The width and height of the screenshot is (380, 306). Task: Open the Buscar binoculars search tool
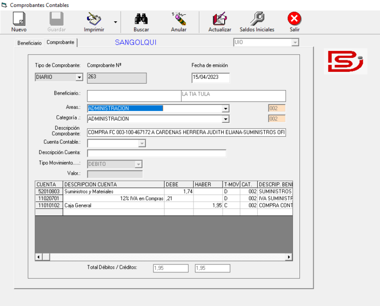click(x=141, y=19)
